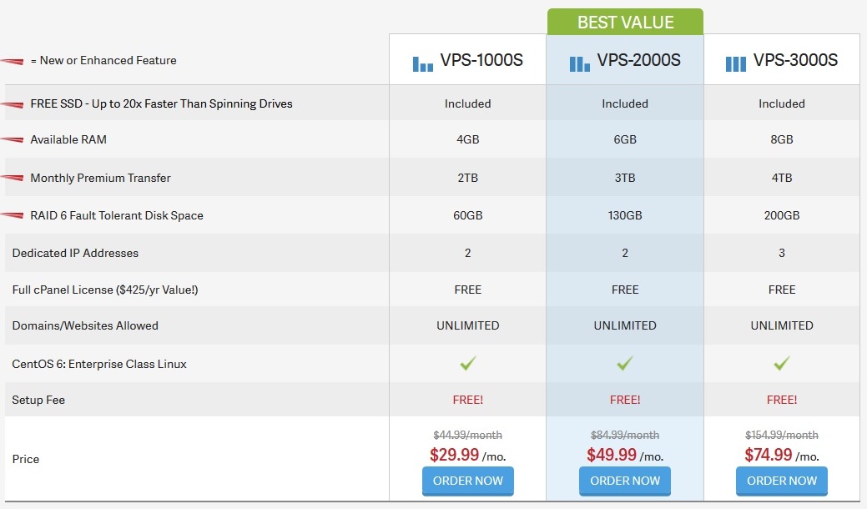The width and height of the screenshot is (867, 509).
Task: Select the VPS-2000S plan heading
Action: click(638, 61)
